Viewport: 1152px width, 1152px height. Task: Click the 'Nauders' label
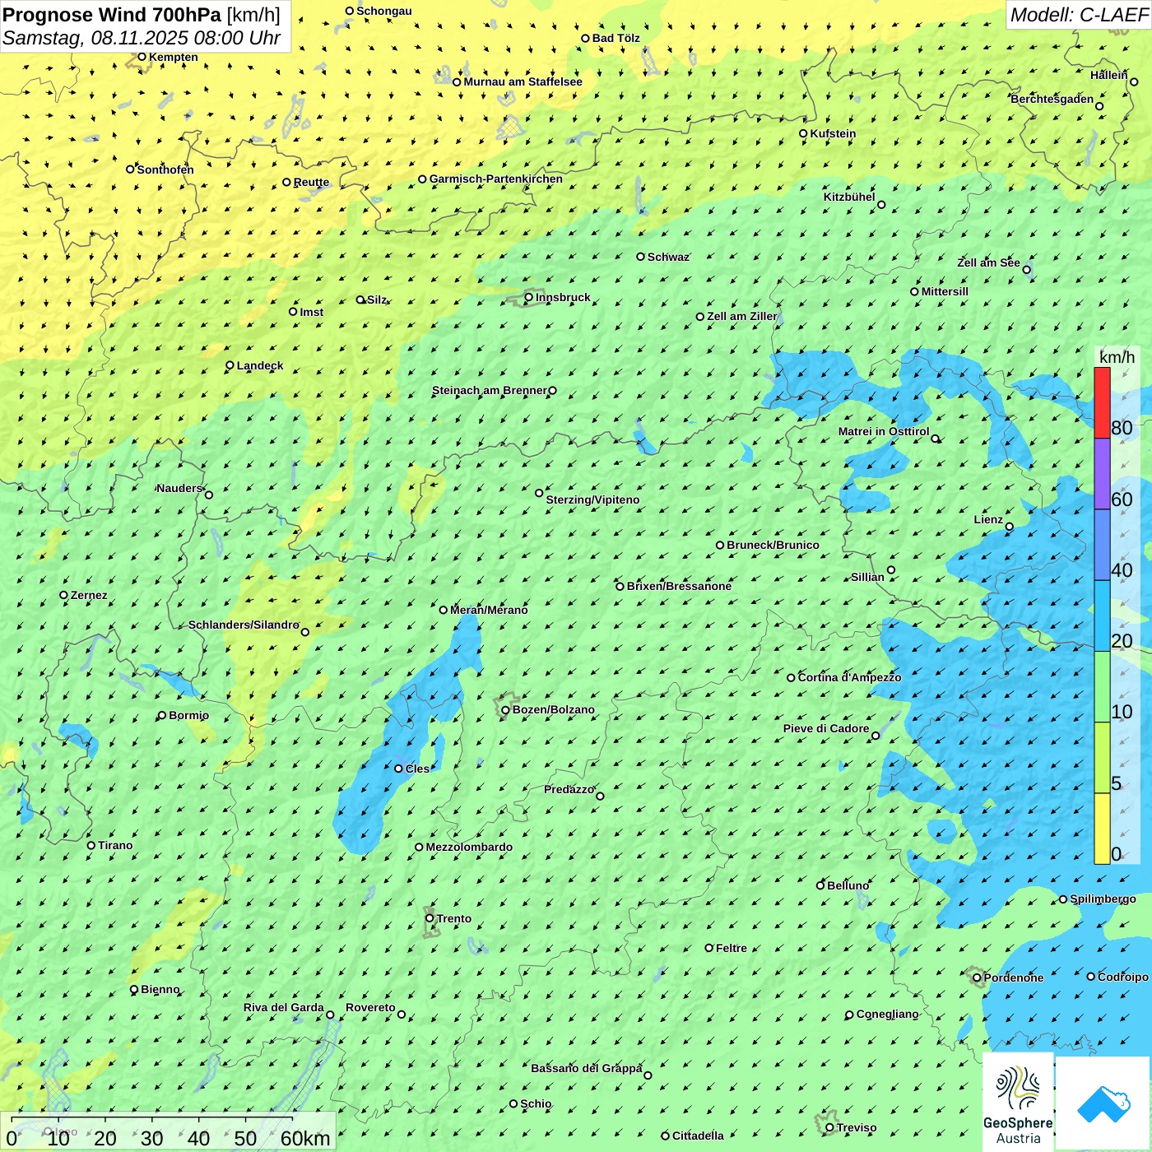point(179,488)
